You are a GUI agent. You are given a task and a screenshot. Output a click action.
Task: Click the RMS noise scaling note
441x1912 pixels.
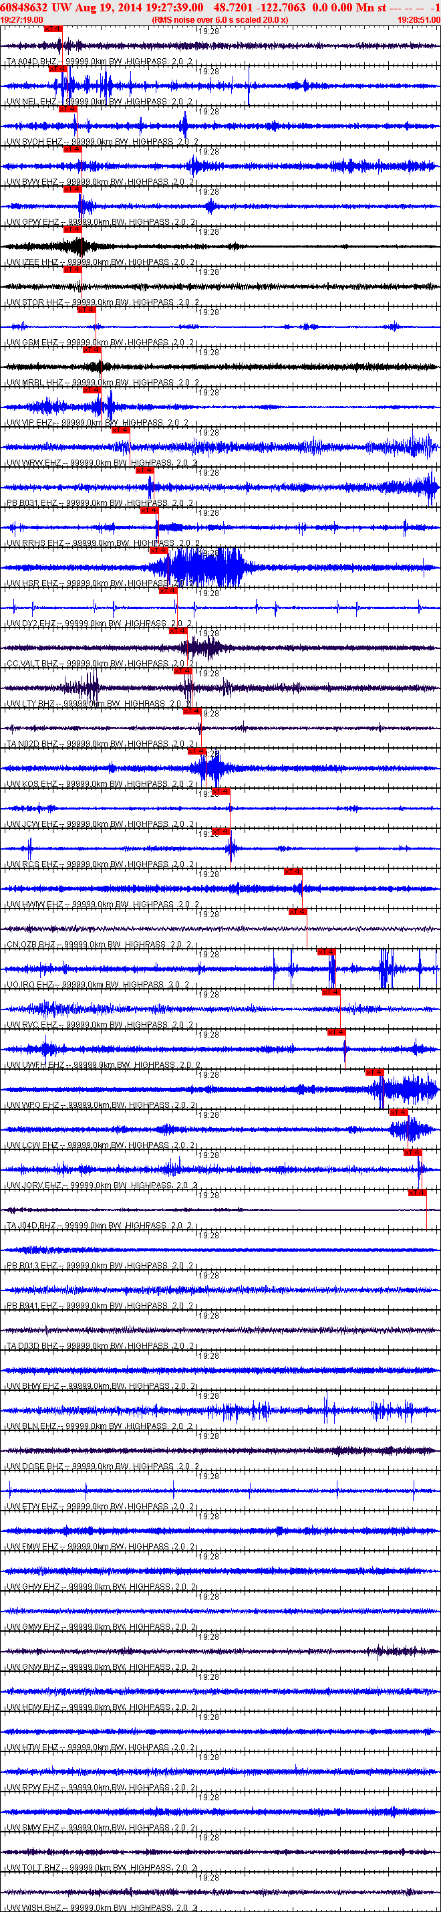220,20
